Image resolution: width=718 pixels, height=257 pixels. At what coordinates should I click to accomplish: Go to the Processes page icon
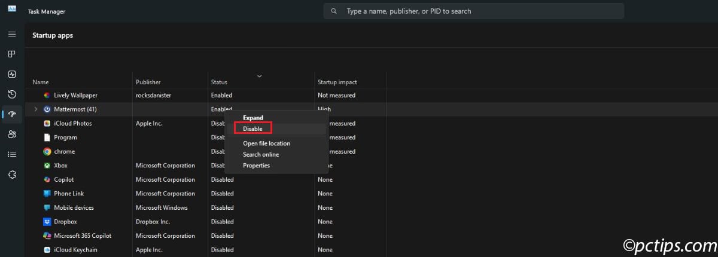click(x=12, y=54)
